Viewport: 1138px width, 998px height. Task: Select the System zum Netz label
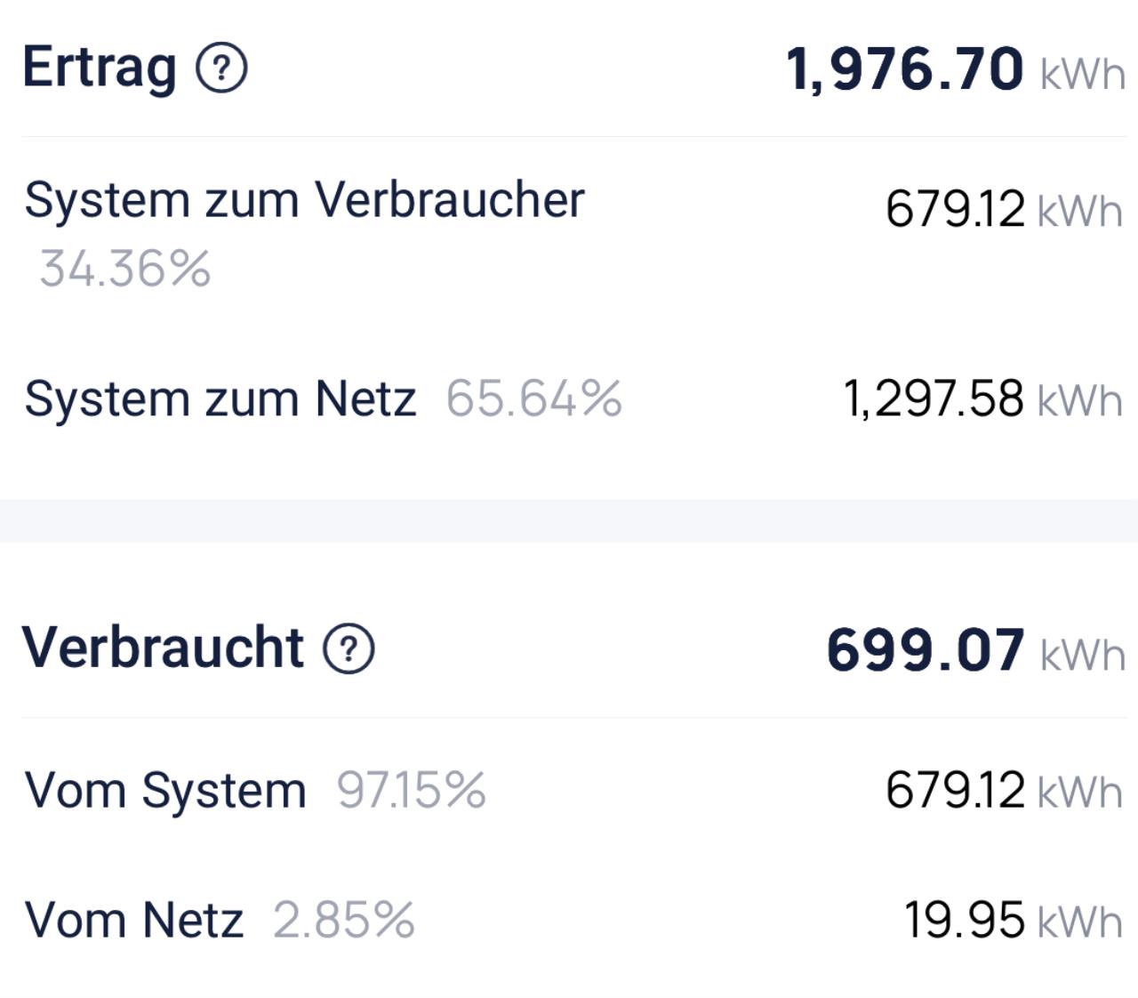coord(220,398)
